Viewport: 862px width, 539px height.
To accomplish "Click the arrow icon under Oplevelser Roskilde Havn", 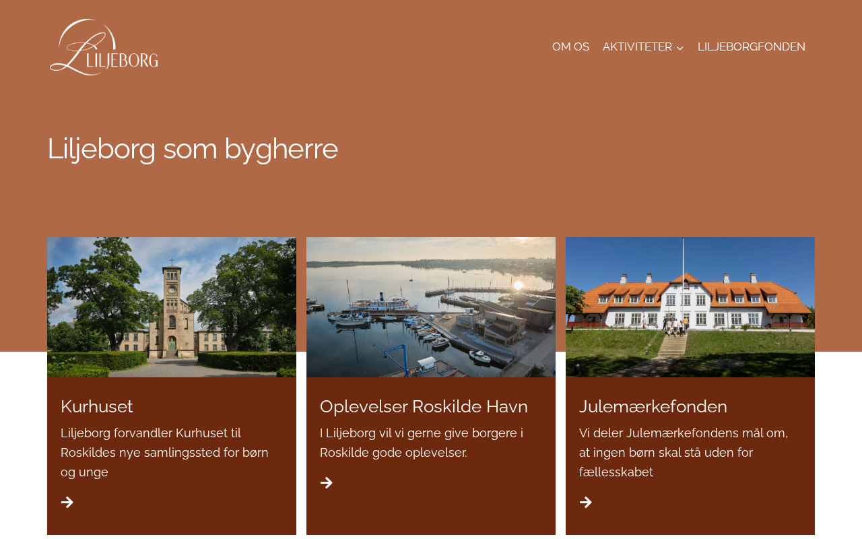I will click(x=327, y=482).
